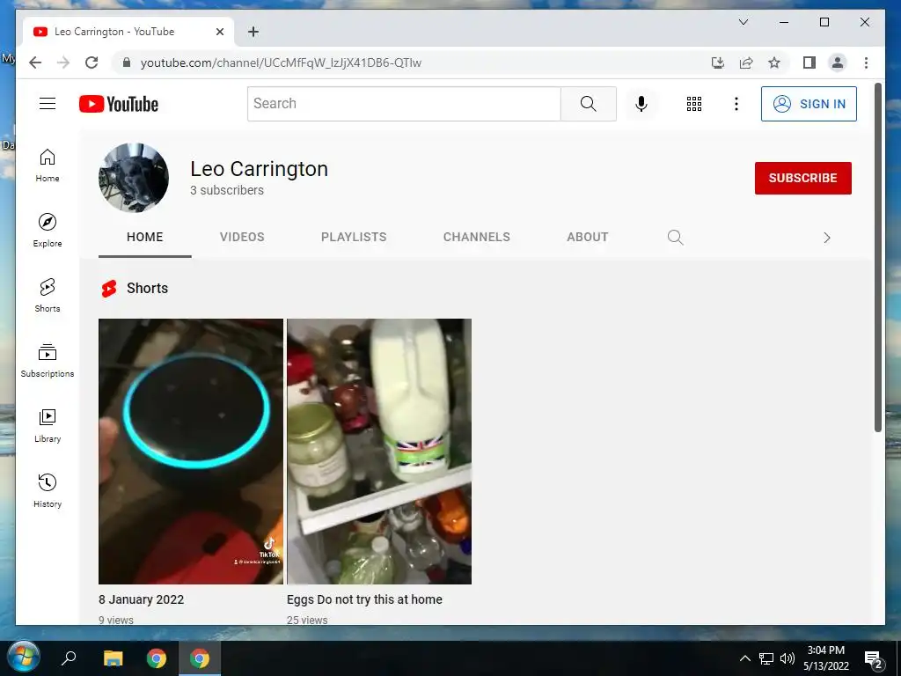901x676 pixels.
Task: Show more channel tabs with right chevron
Action: pos(826,238)
